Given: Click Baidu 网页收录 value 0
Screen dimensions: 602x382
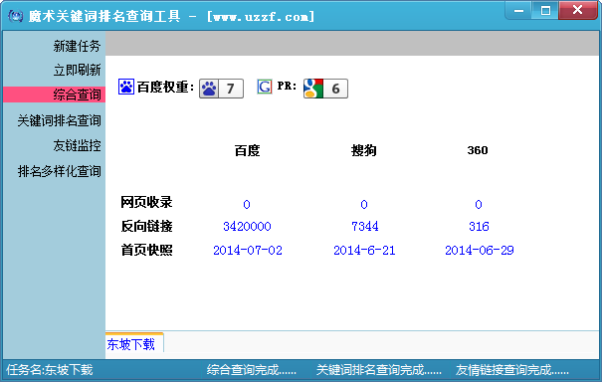Looking at the screenshot, I should click(247, 204).
